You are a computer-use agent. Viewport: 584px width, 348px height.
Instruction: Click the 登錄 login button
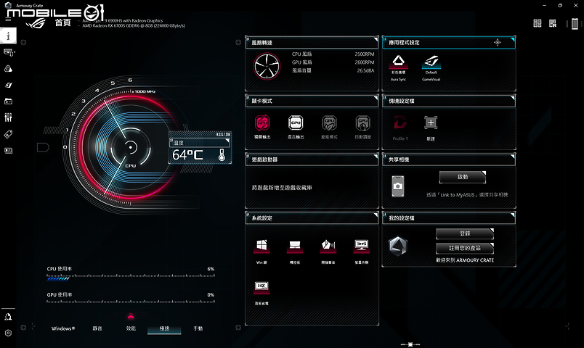point(465,233)
